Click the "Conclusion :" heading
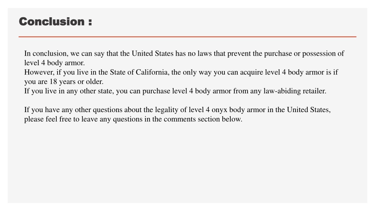Viewport: 375px width, 211px height. pos(56,22)
